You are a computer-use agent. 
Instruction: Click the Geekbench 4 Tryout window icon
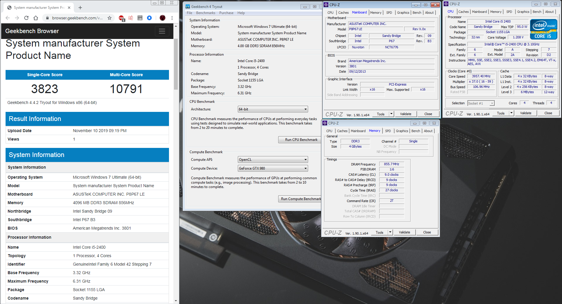(188, 6)
